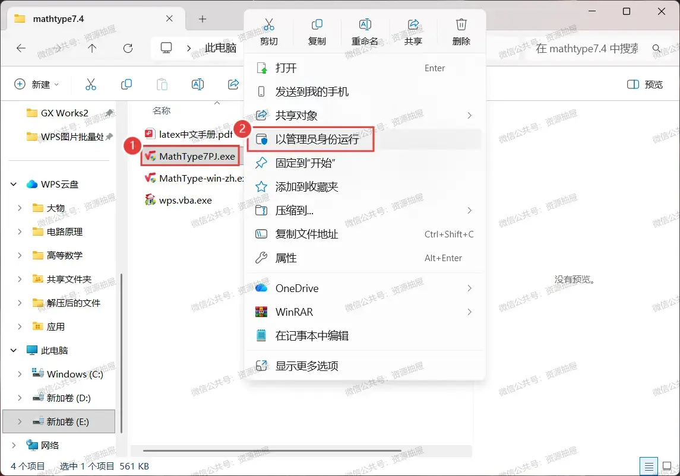
Task: Select Show more options
Action: click(x=365, y=366)
